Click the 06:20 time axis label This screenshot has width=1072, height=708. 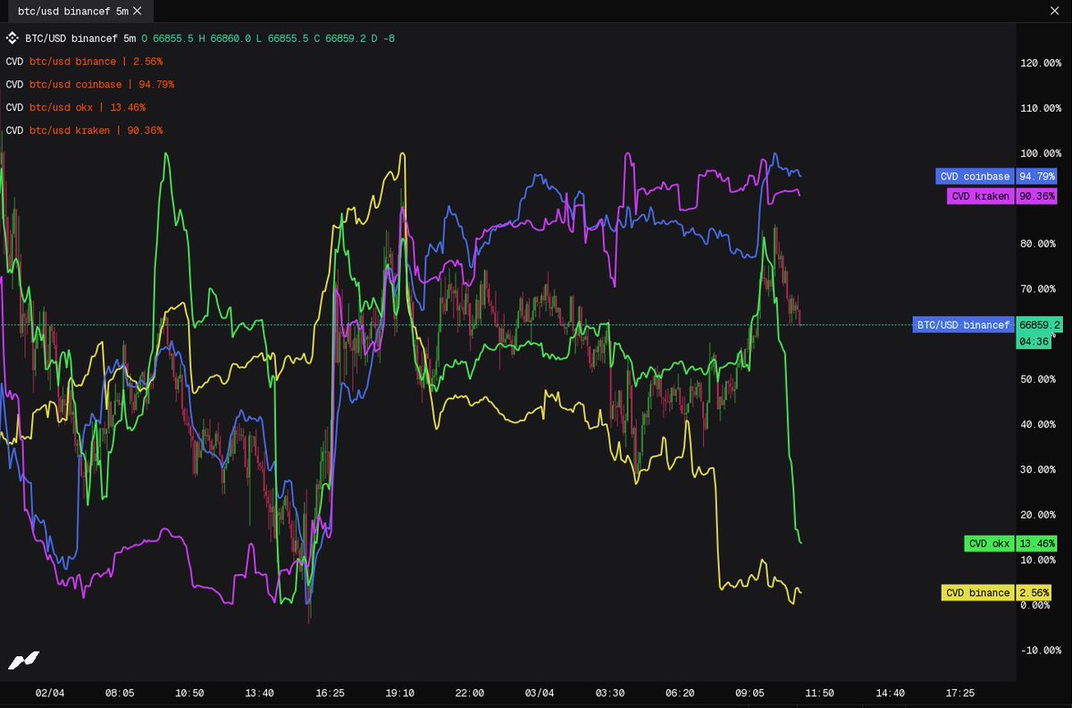click(x=680, y=693)
